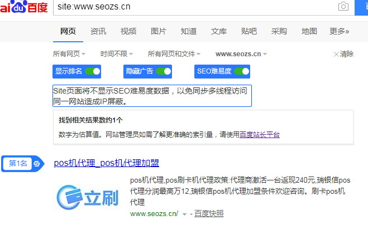Switch to the 视频 tab
Screen dimensions: 368x230
[x=128, y=31]
